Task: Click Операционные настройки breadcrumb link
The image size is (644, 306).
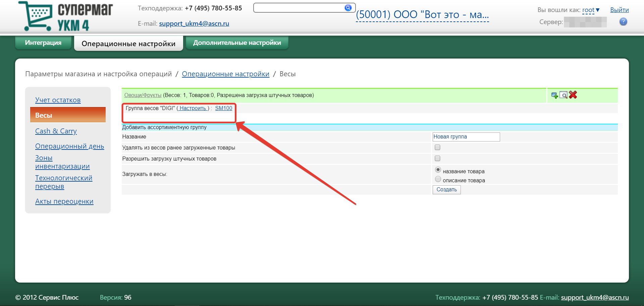Action: pyautogui.click(x=226, y=74)
